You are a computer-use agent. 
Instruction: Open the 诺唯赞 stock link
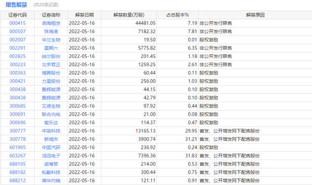51,164
